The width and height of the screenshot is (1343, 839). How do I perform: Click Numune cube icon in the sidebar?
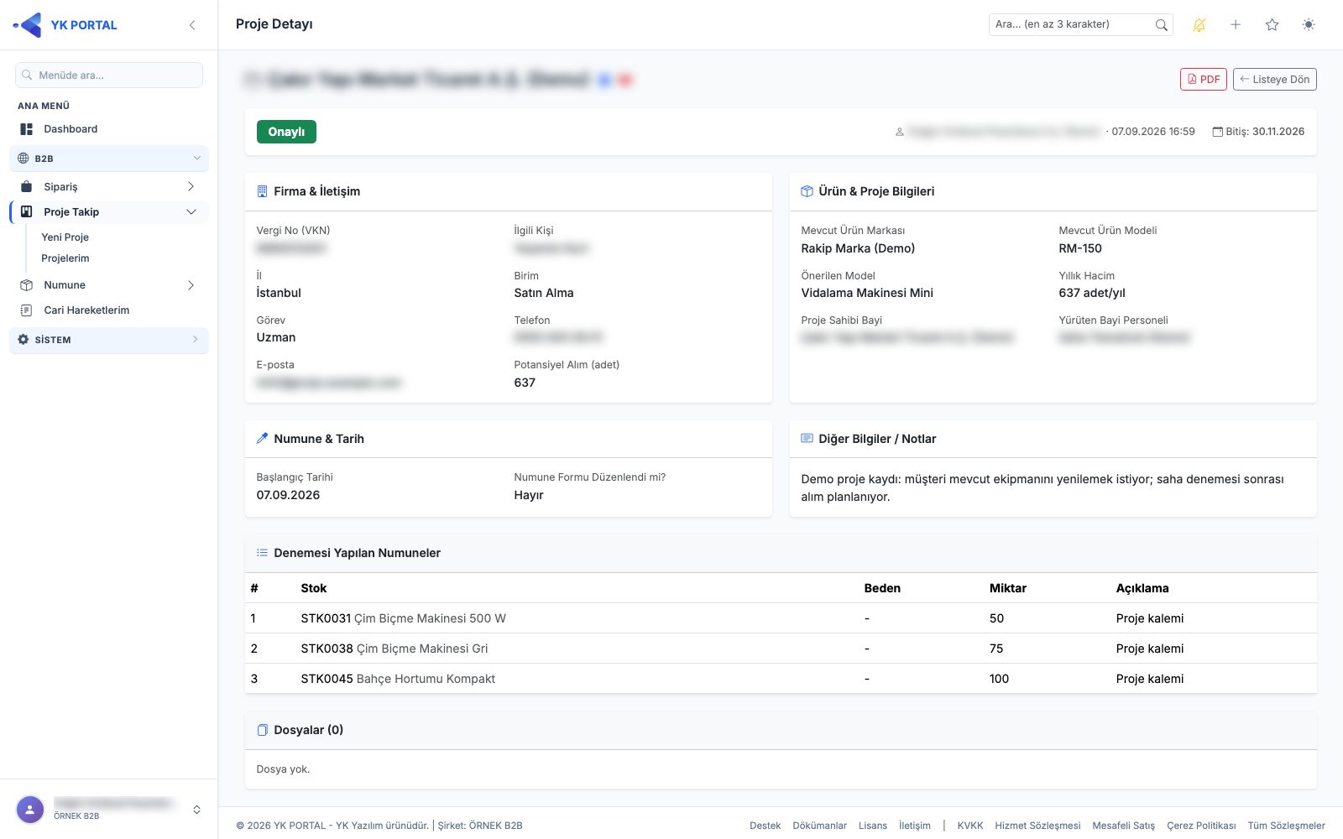pyautogui.click(x=26, y=285)
